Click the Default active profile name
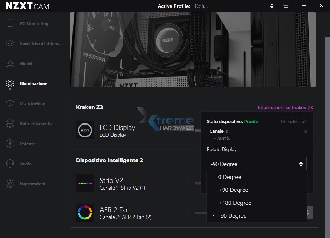The height and width of the screenshot is (238, 330). pos(203,6)
